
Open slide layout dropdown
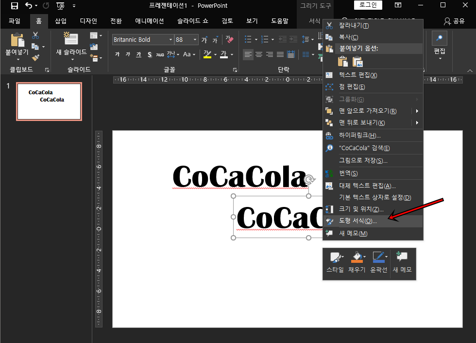(96, 36)
